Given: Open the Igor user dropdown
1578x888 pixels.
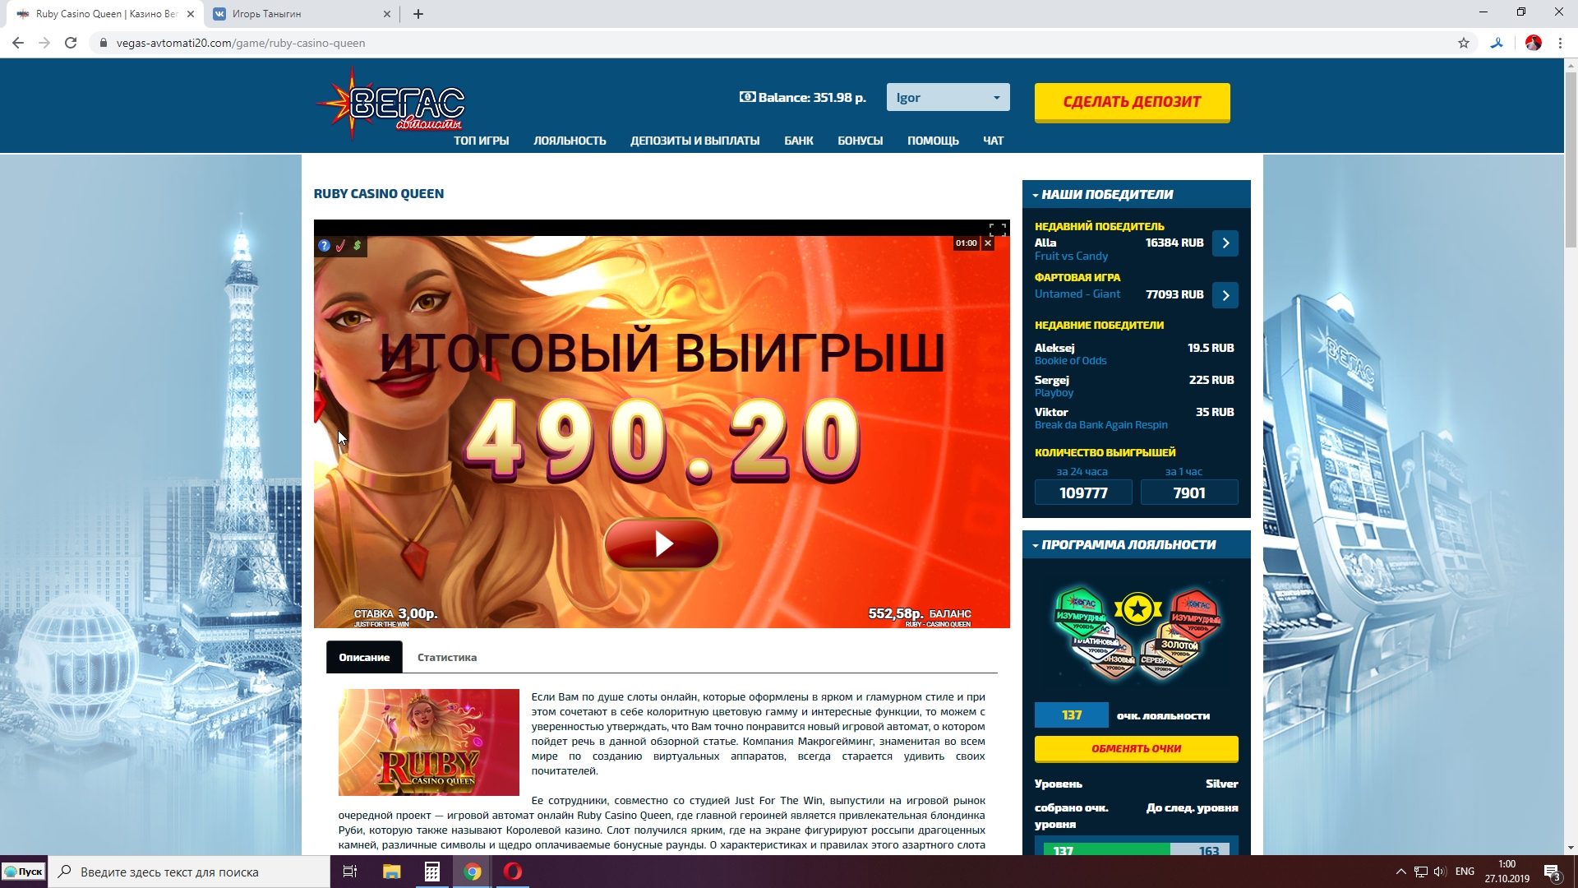Looking at the screenshot, I should pos(948,97).
